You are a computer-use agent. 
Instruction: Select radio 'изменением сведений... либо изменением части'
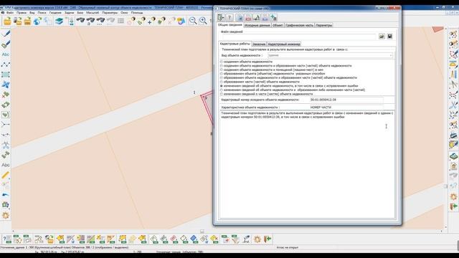[222, 90]
